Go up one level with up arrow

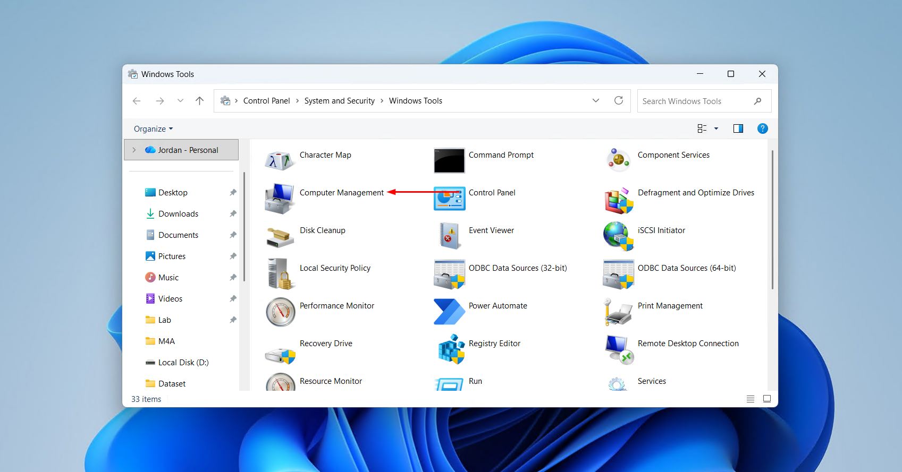coord(199,100)
